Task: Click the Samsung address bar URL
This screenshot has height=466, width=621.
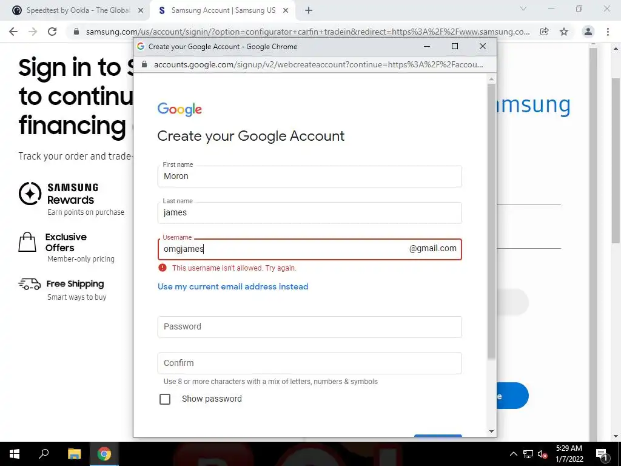Action: [307, 32]
